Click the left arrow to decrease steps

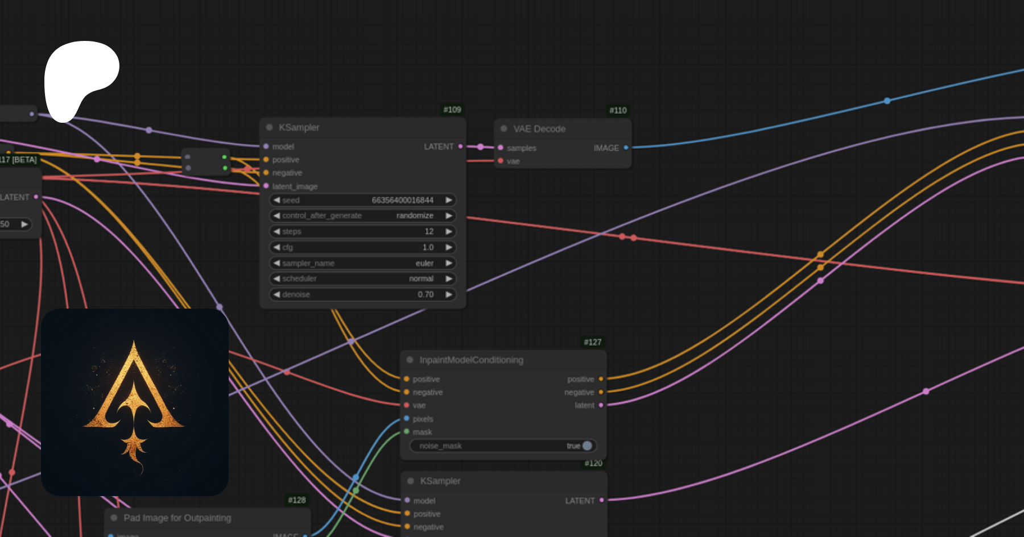pos(276,231)
